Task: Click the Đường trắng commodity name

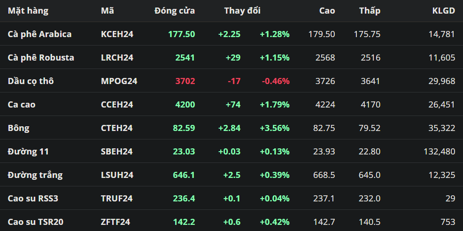Action: tap(35, 175)
